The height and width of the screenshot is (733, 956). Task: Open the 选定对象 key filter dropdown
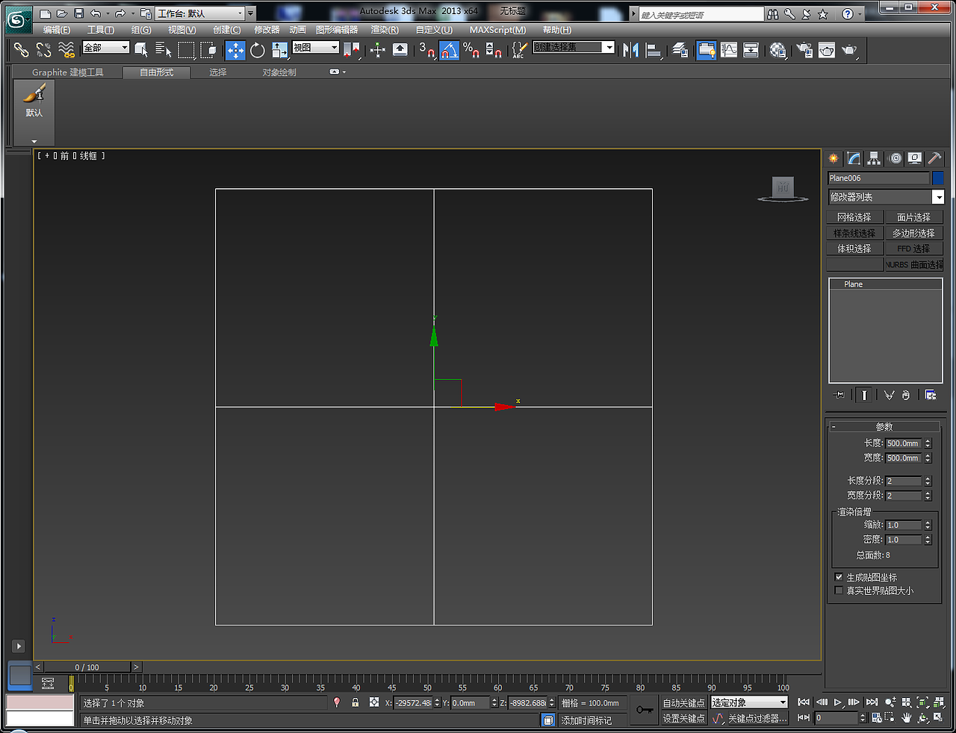click(x=749, y=702)
